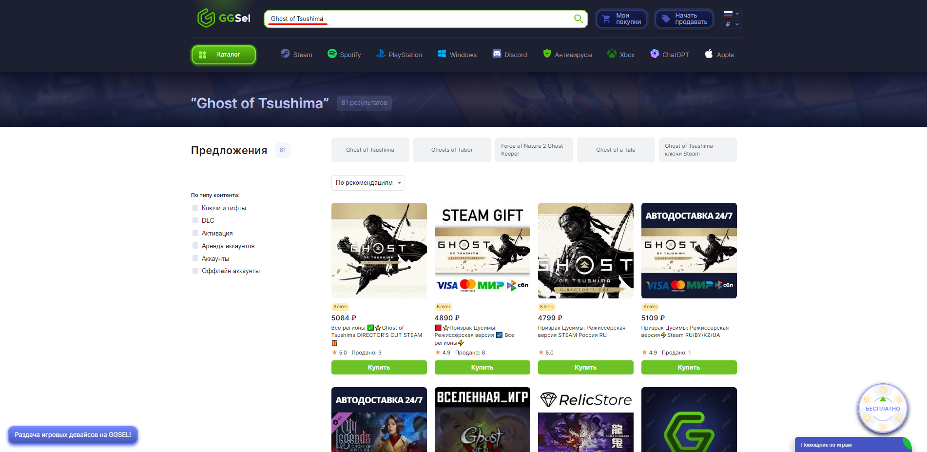This screenshot has width=927, height=452.
Task: Open the PlayStation category link
Action: 399,55
